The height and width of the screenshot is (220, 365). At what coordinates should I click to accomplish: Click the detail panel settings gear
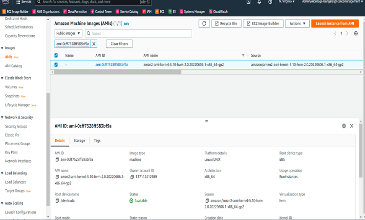click(x=344, y=126)
